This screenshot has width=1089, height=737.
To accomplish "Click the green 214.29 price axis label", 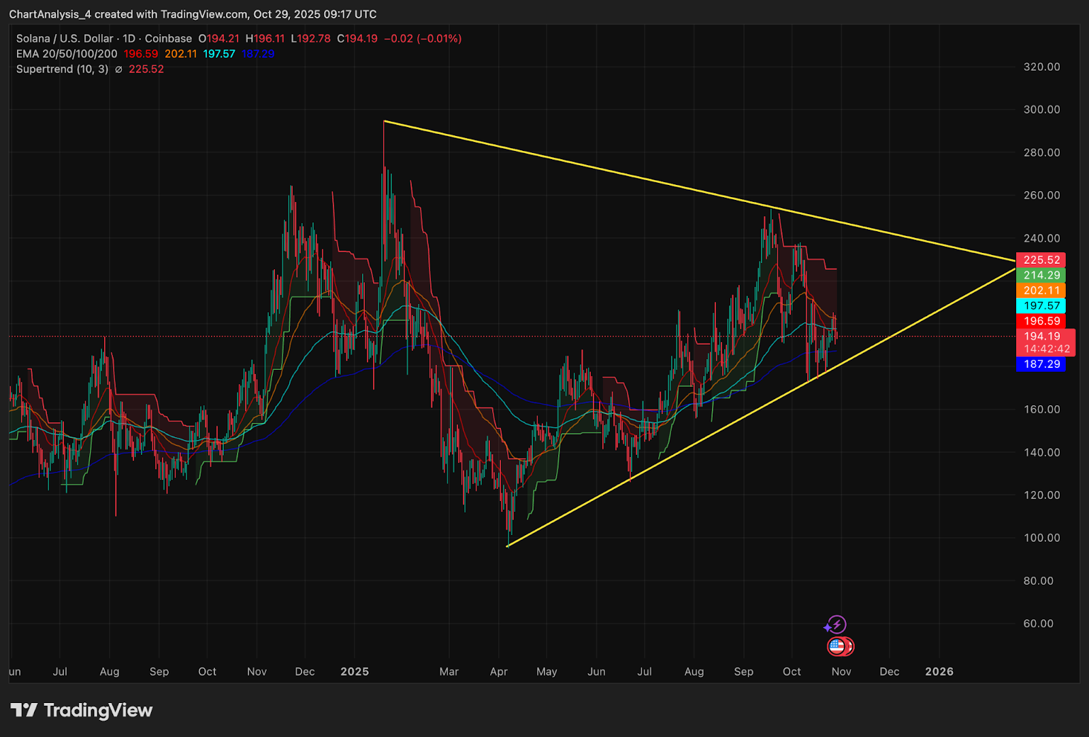I will pos(1041,275).
